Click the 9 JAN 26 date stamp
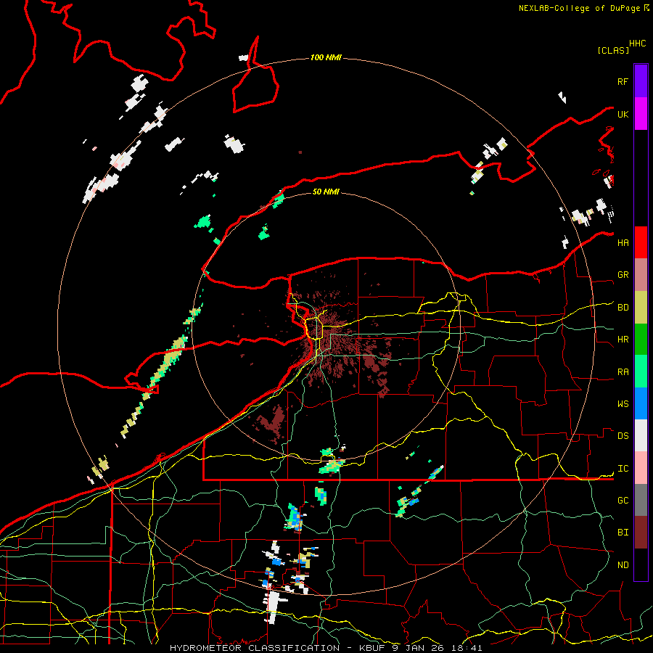Image resolution: width=653 pixels, height=653 pixels. 418,648
